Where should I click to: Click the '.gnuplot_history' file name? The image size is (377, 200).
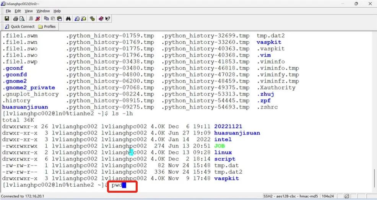coord(31,94)
